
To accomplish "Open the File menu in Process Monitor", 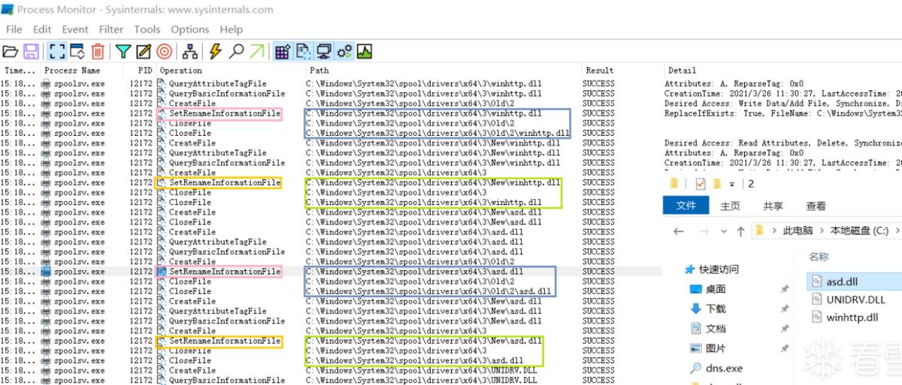I will click(14, 29).
